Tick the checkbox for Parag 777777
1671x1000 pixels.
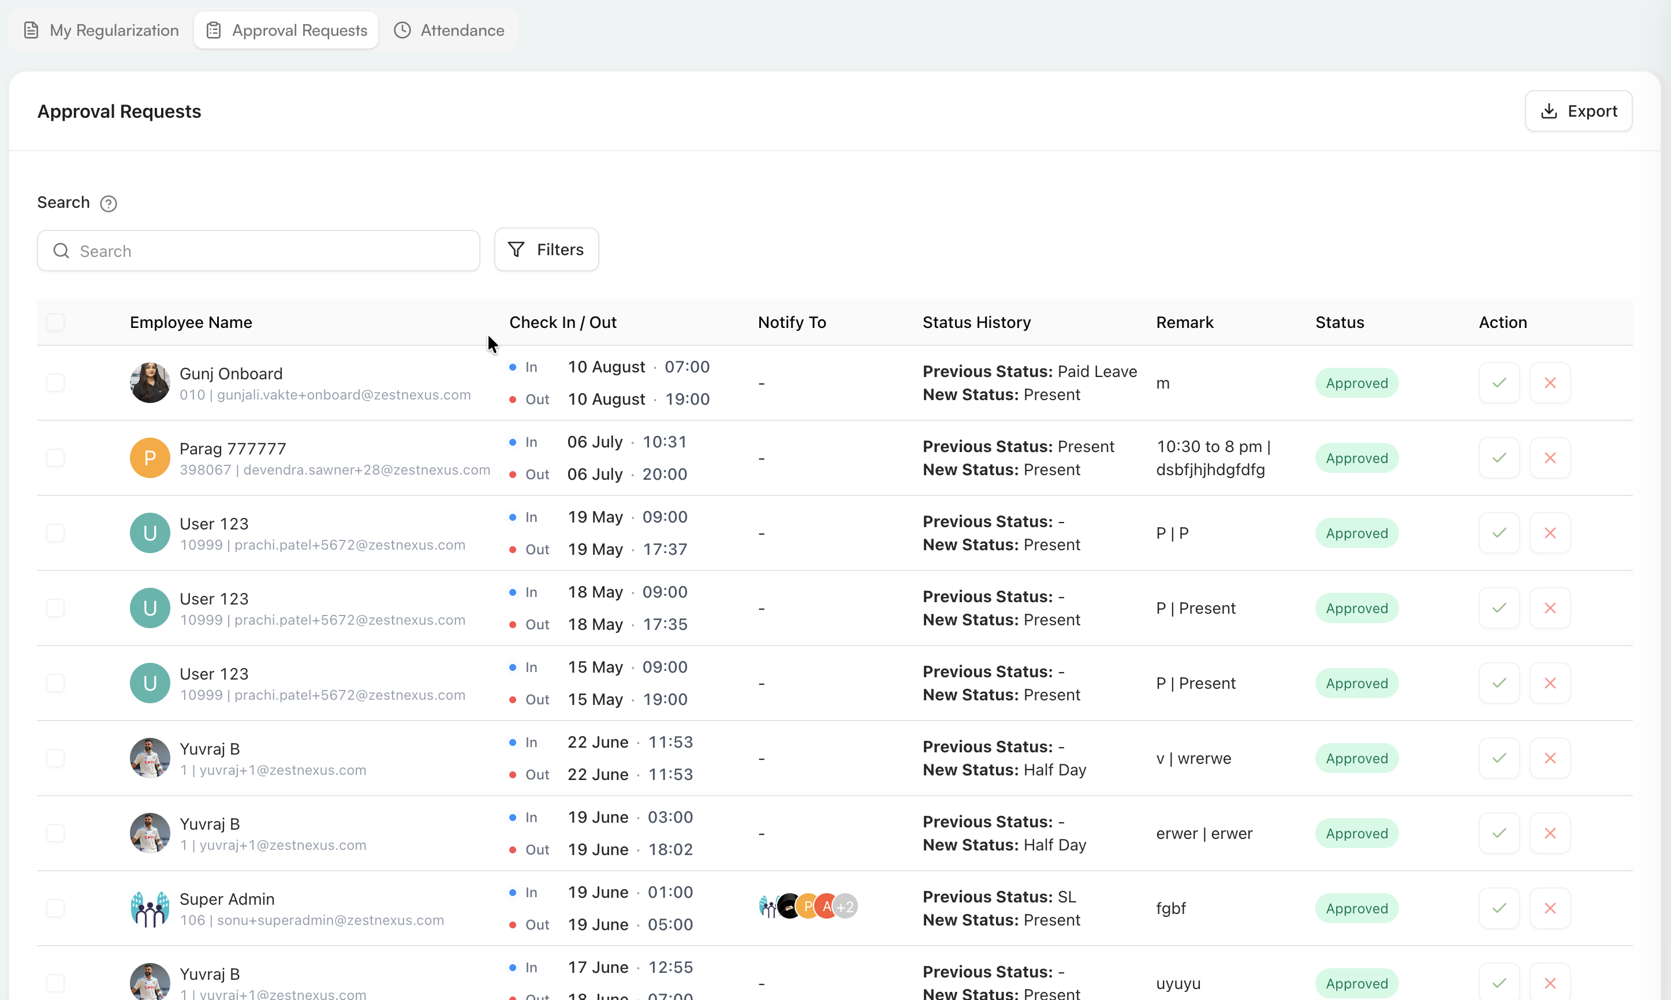pos(55,457)
